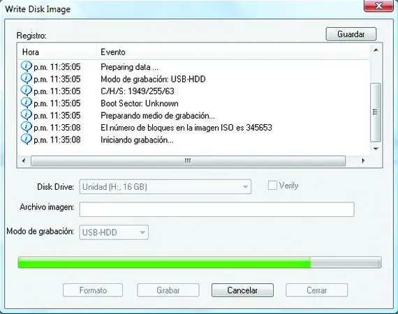398x314 pixels.
Task: Select info icon of the C/H/S log row
Action: pyautogui.click(x=26, y=91)
